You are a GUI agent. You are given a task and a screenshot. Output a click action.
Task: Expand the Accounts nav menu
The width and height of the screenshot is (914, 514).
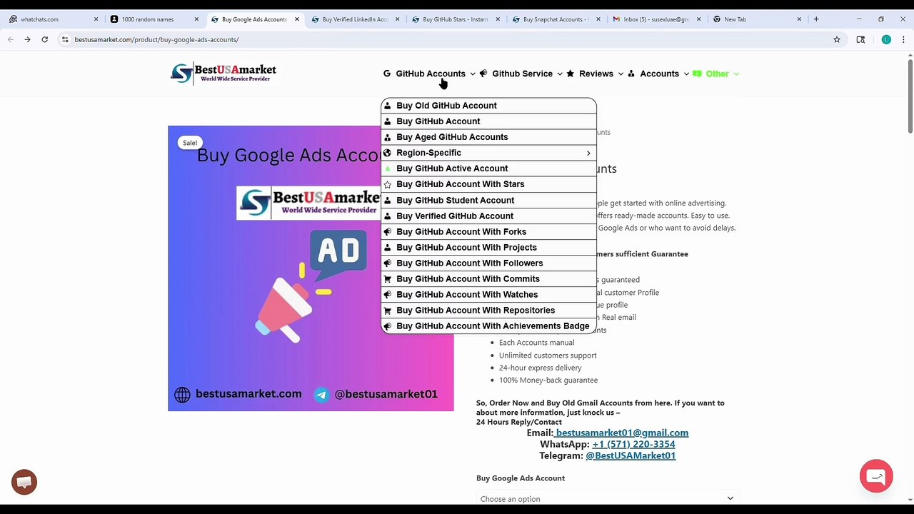click(x=659, y=74)
